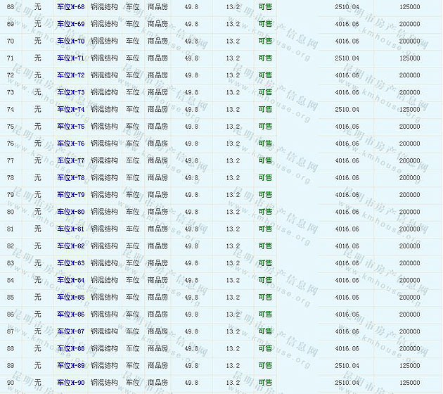
Task: Select the total price 125000 in row 68
Action: pyautogui.click(x=409, y=7)
